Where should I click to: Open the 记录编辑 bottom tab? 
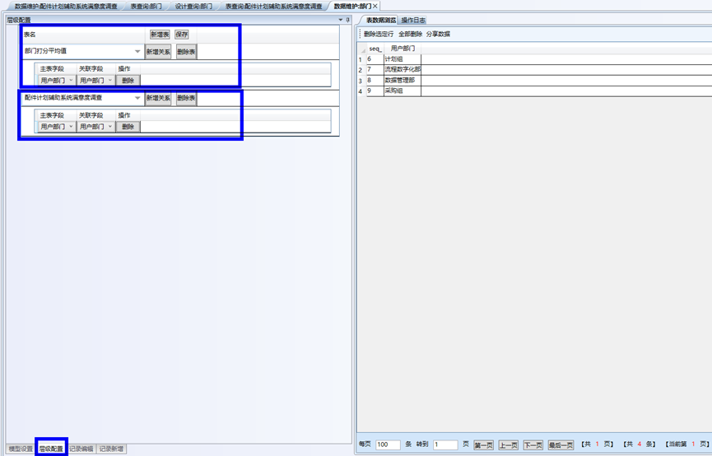[81, 449]
